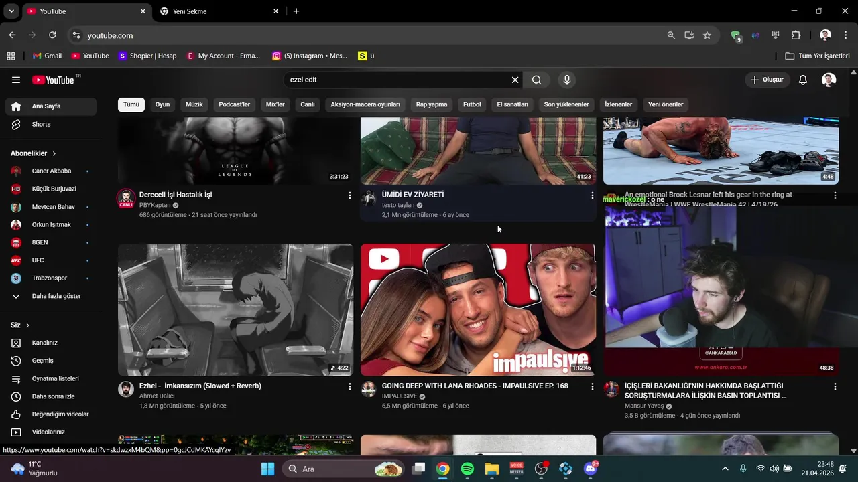Select the Mix'ler filter chip
The image size is (858, 482).
coord(275,104)
